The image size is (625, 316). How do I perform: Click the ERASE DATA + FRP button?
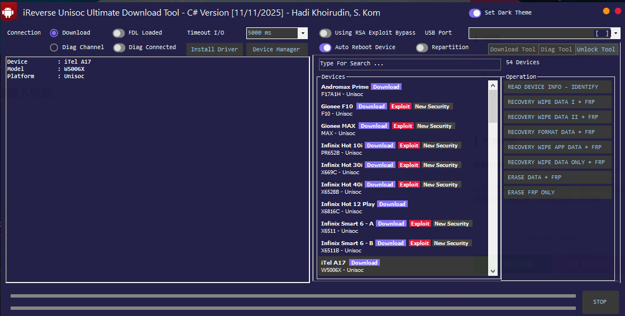(x=557, y=178)
